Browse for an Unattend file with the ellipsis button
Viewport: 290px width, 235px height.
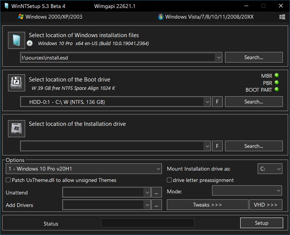pos(157,193)
